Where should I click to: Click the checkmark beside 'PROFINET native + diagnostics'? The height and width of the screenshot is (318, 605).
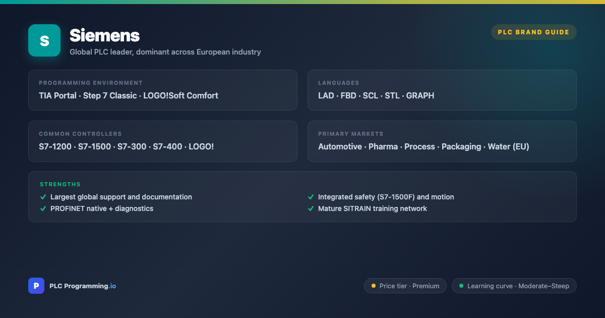43,208
